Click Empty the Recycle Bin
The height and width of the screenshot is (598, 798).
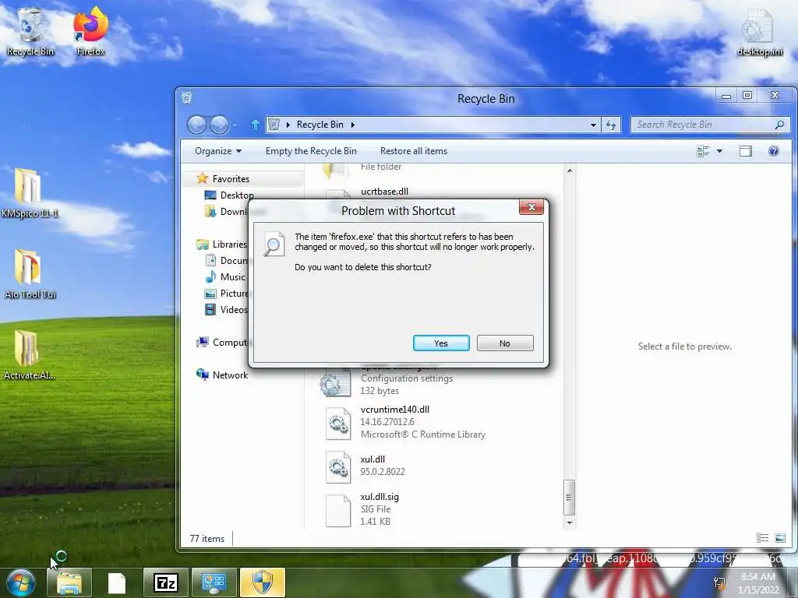coord(311,151)
